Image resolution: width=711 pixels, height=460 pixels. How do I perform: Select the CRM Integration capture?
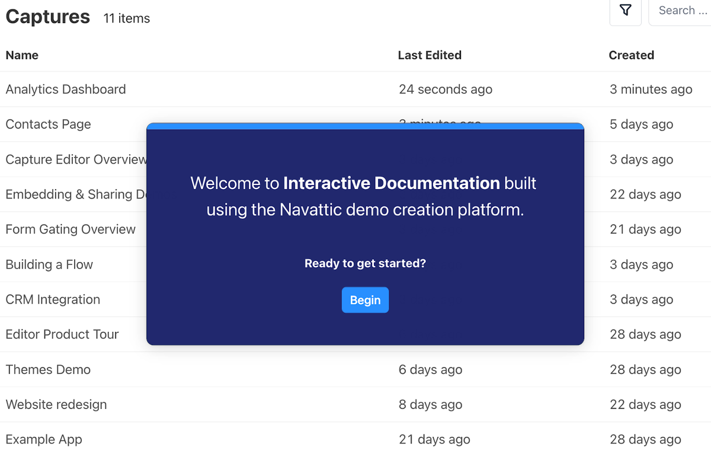[53, 299]
